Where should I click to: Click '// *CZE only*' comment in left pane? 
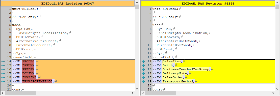tap(25, 17)
